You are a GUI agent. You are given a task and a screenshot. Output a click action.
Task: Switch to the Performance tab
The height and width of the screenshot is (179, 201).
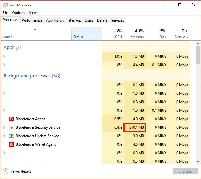[32, 20]
